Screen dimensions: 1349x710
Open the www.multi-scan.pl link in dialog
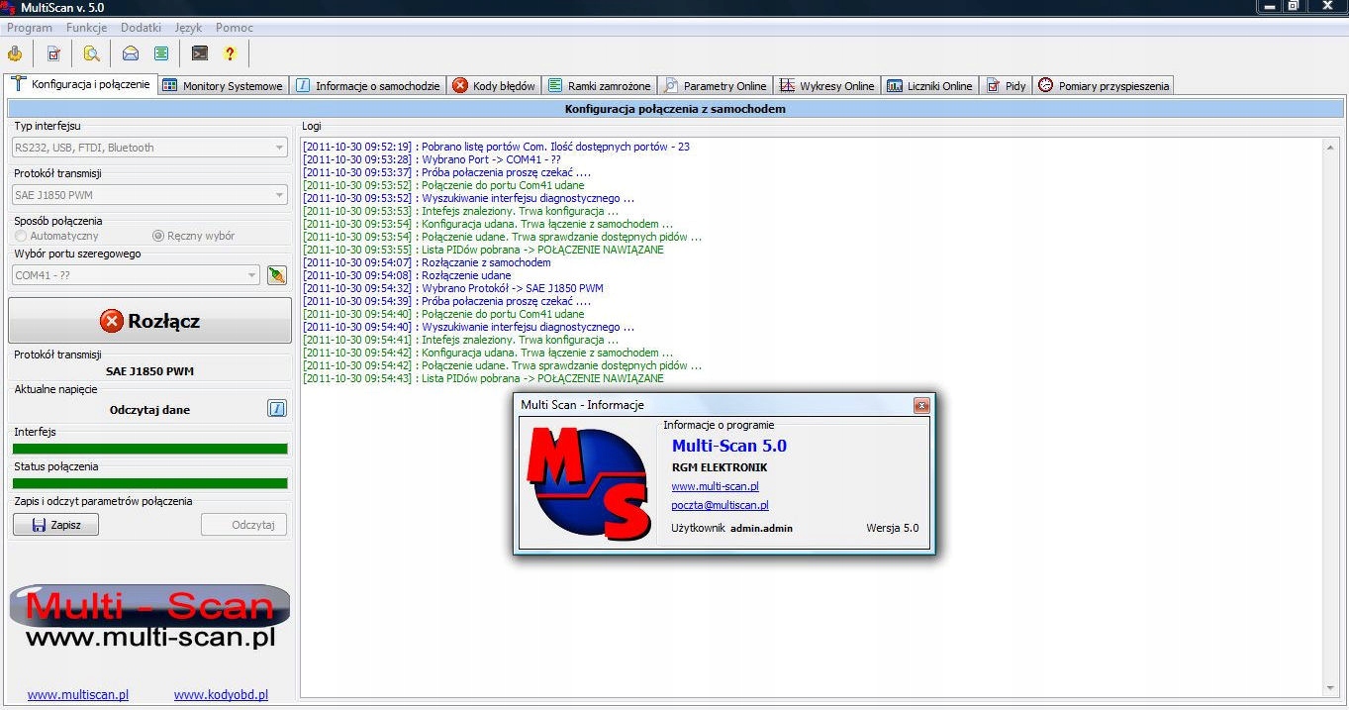[x=715, y=486]
